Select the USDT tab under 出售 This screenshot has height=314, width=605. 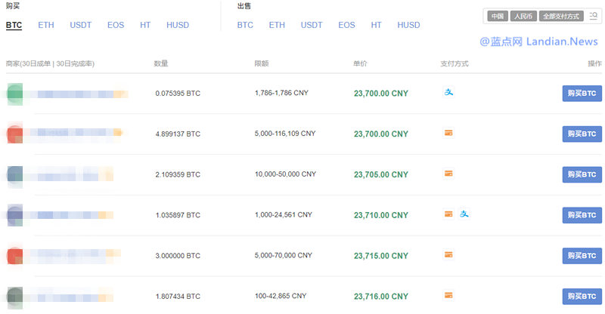click(312, 25)
